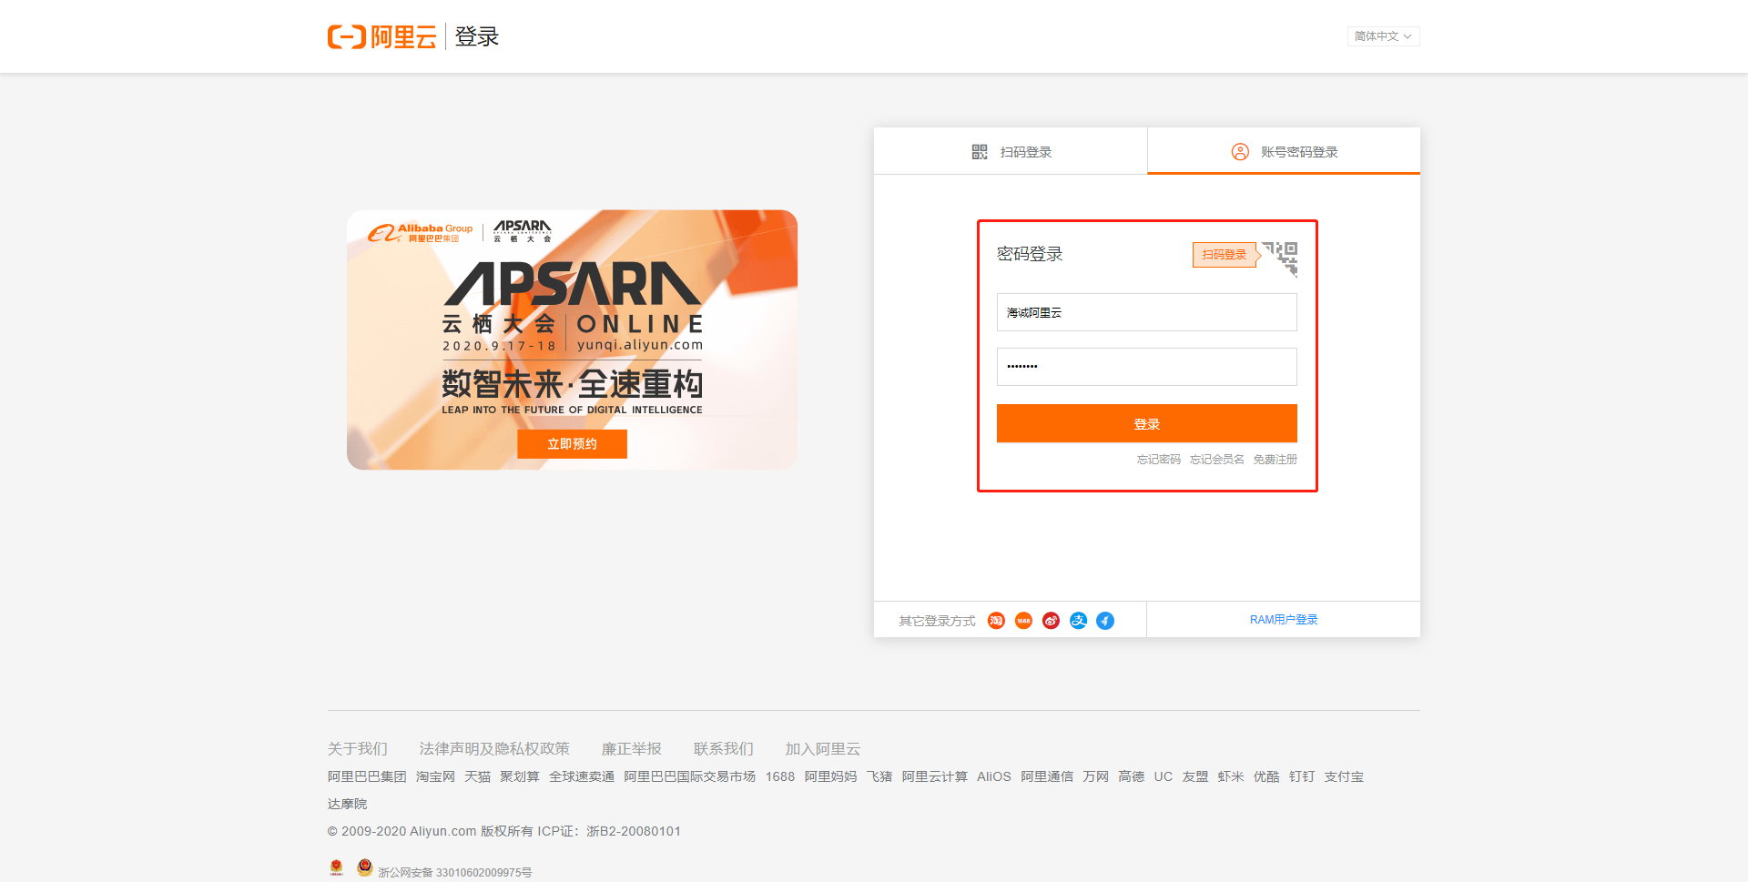Sign in with Alipay icon
The width and height of the screenshot is (1748, 882).
coord(1078,621)
